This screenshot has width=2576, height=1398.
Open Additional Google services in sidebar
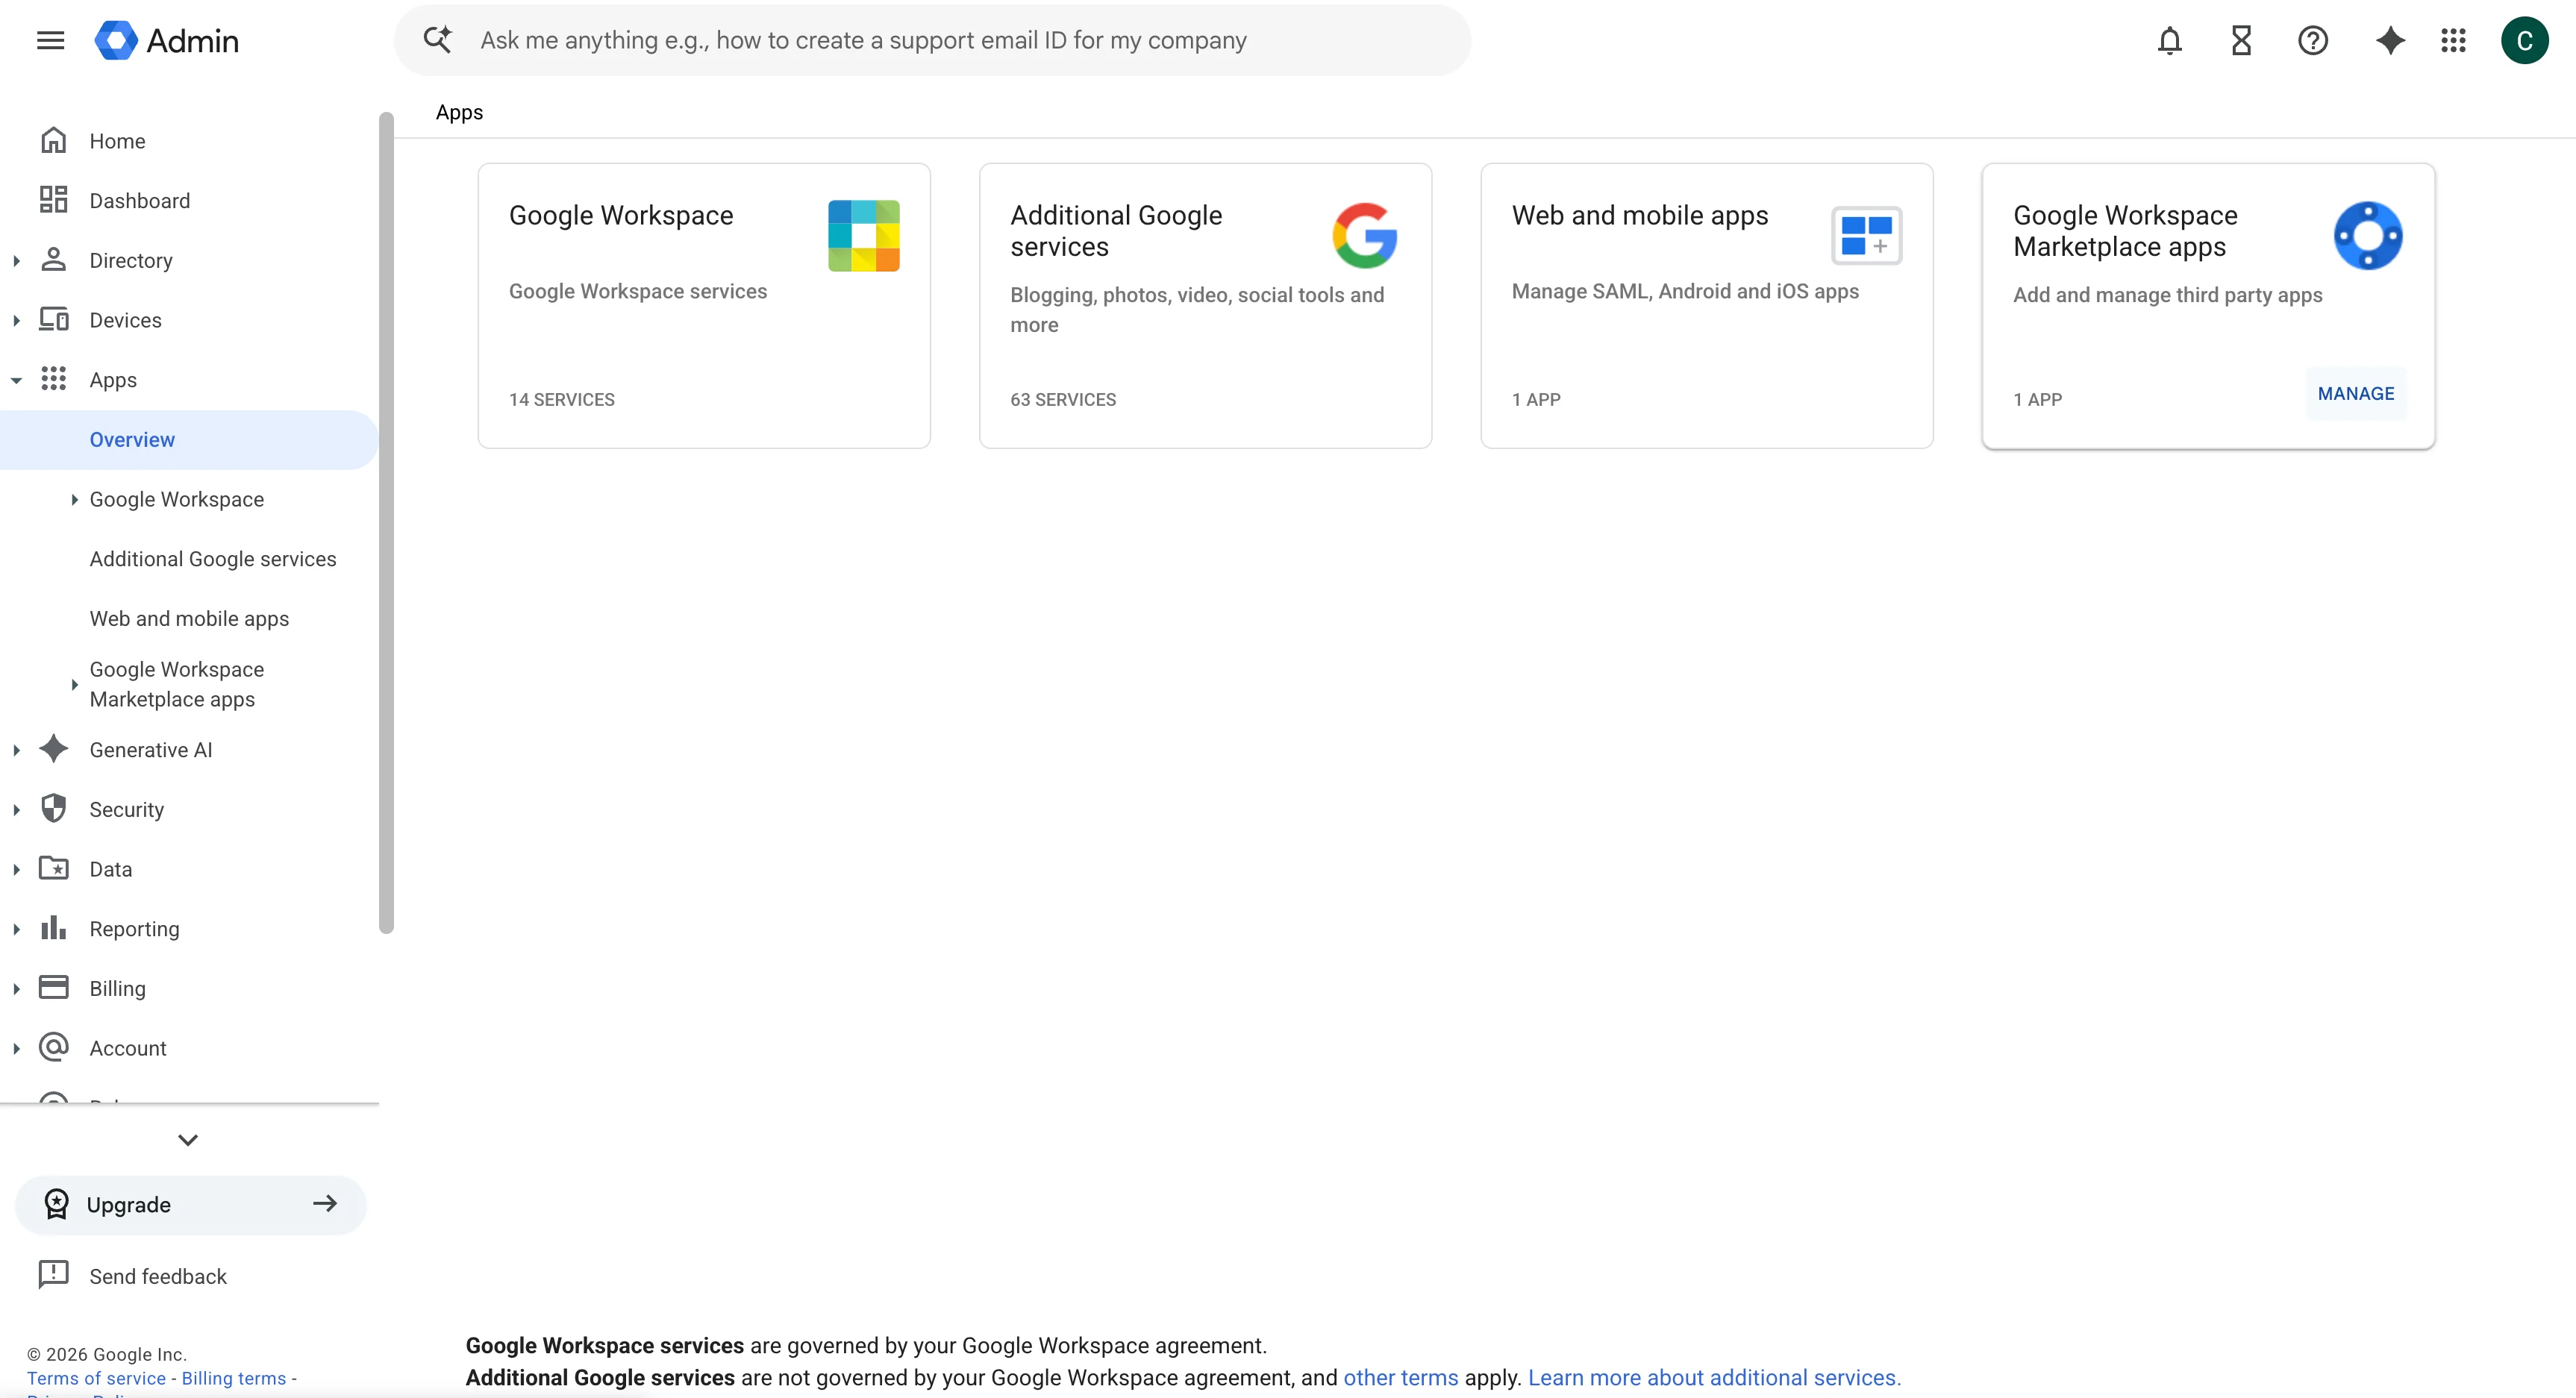point(213,559)
